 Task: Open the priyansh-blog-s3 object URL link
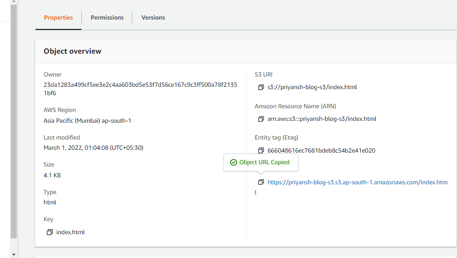coord(357,182)
